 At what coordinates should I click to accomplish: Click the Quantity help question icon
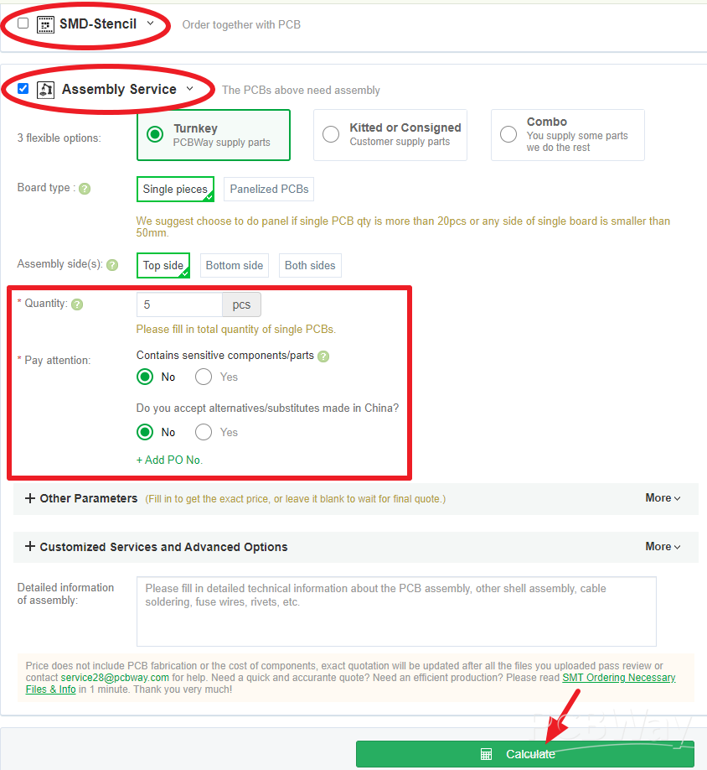click(x=77, y=304)
